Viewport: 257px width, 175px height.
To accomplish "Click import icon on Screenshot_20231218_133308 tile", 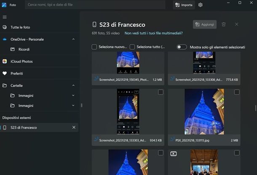I will tap(172, 78).
